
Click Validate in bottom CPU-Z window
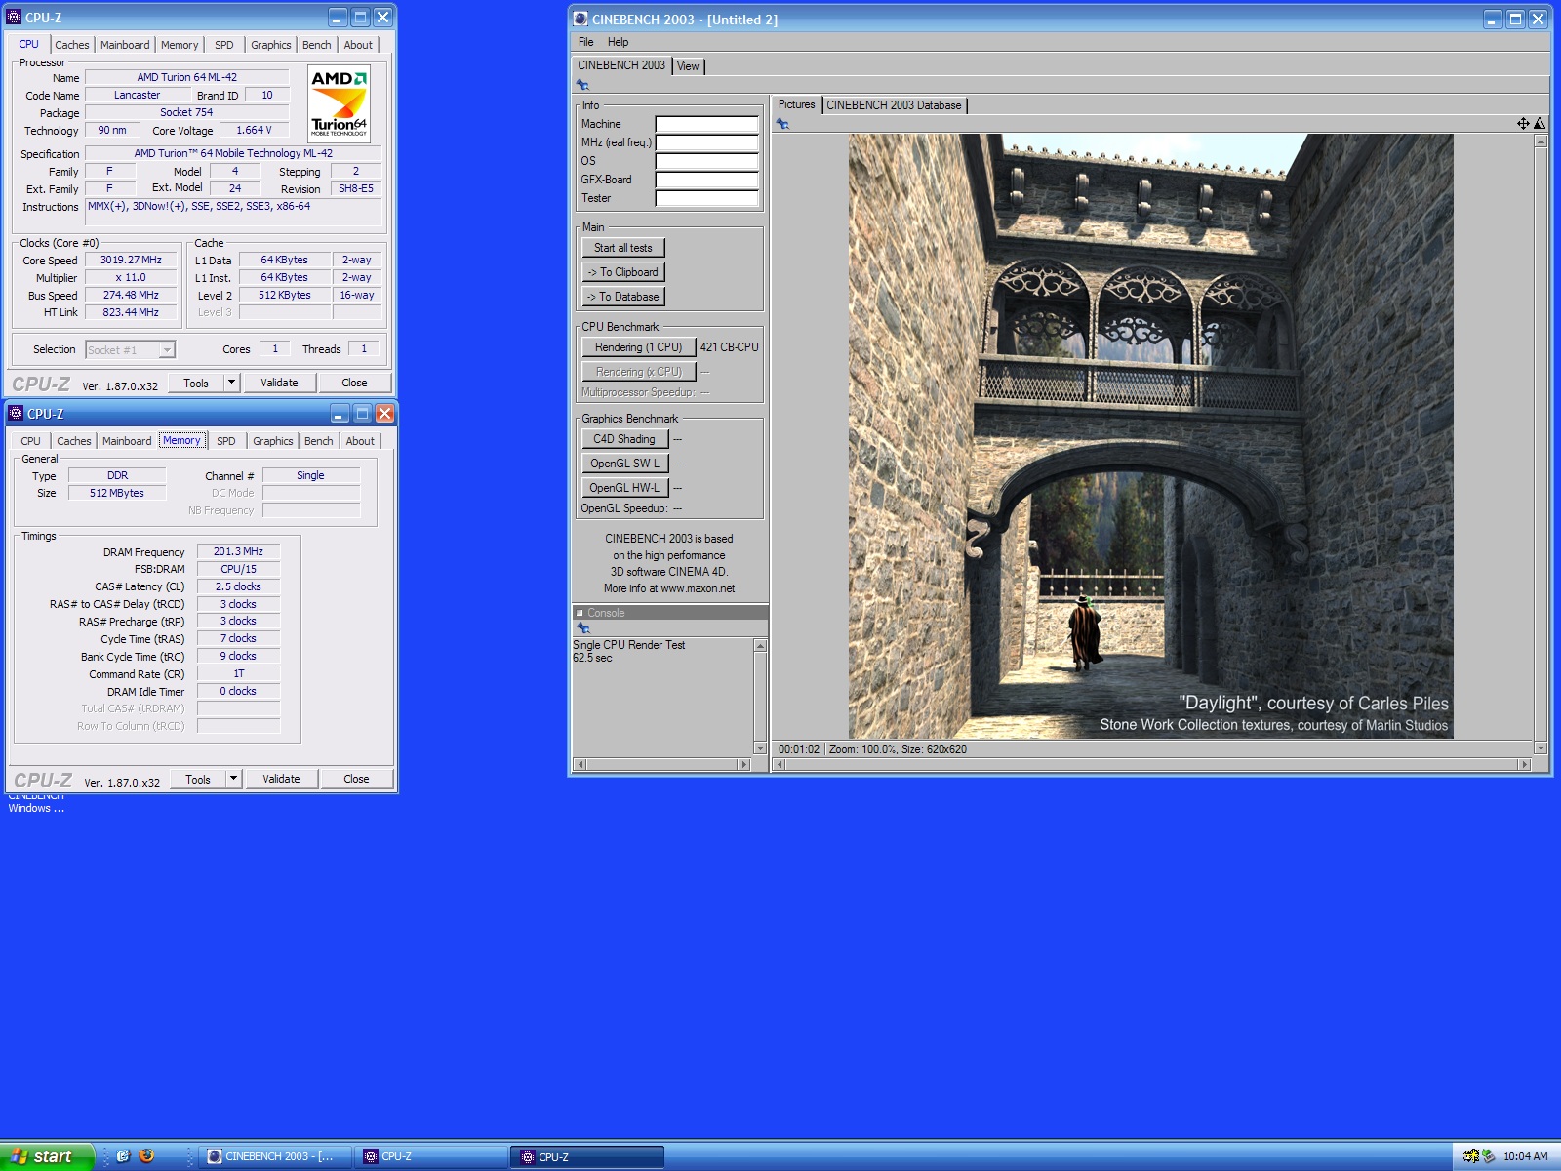click(281, 779)
